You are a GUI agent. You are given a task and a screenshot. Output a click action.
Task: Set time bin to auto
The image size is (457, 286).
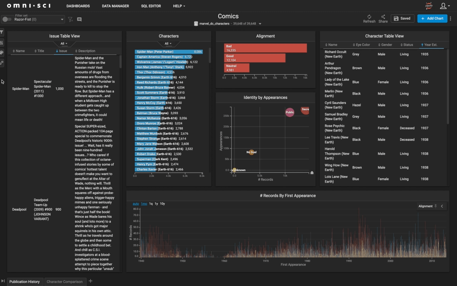(x=136, y=204)
